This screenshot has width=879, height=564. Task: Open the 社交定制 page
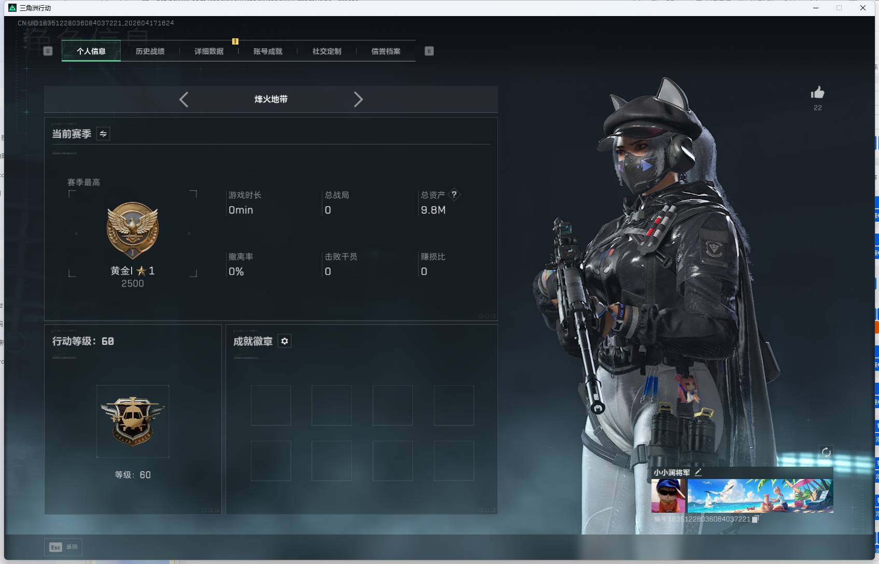click(326, 51)
